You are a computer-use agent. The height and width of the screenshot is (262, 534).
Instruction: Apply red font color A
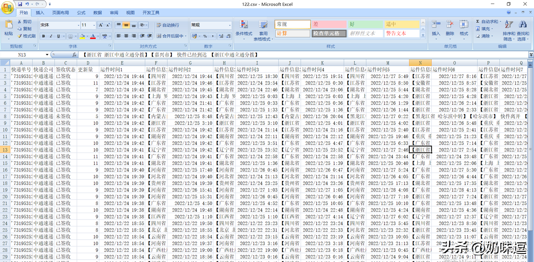(93, 36)
